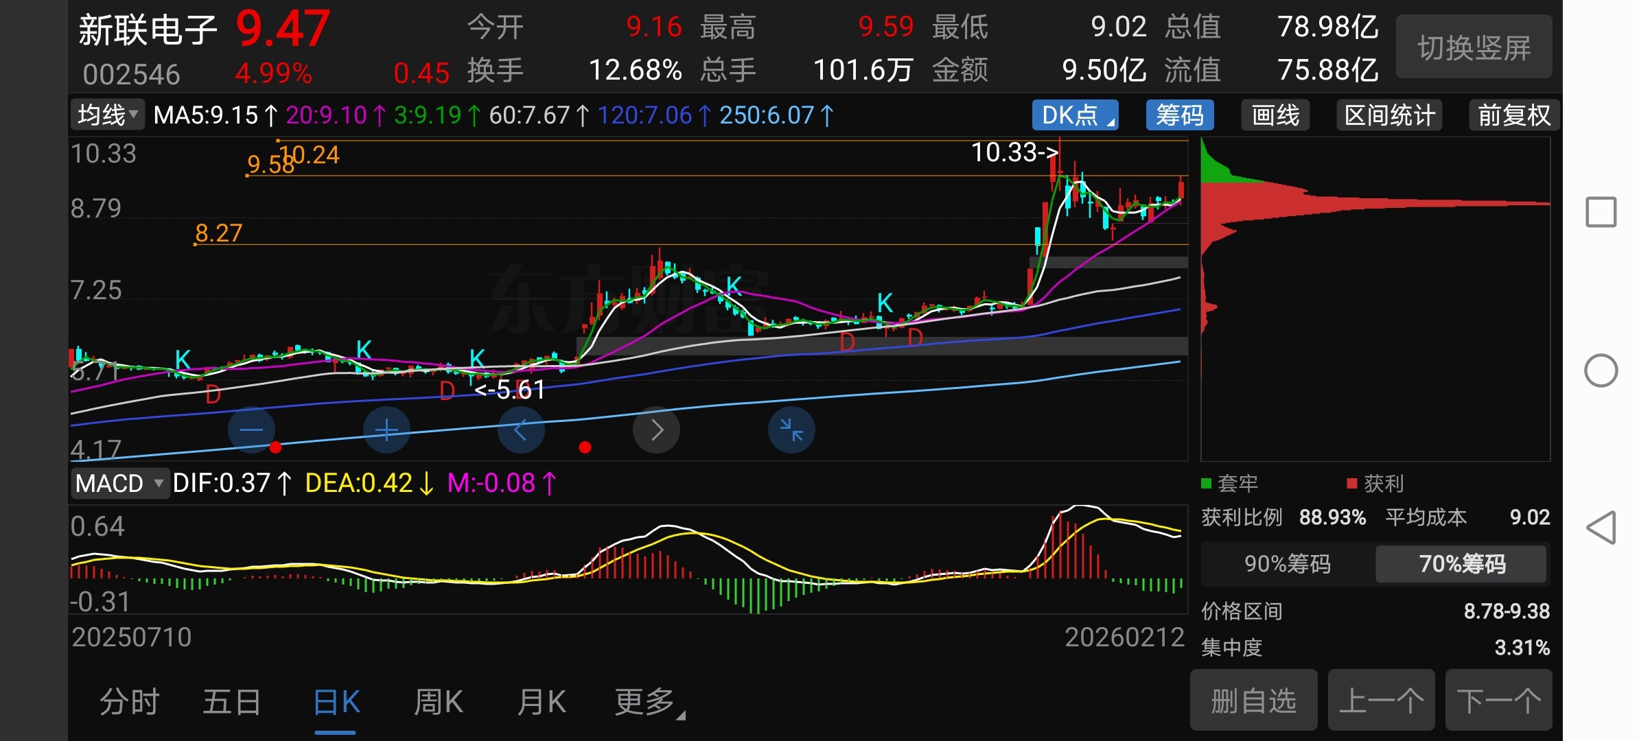Switch to the 分时 tab
Screen dimensions: 1639x741
[129, 703]
